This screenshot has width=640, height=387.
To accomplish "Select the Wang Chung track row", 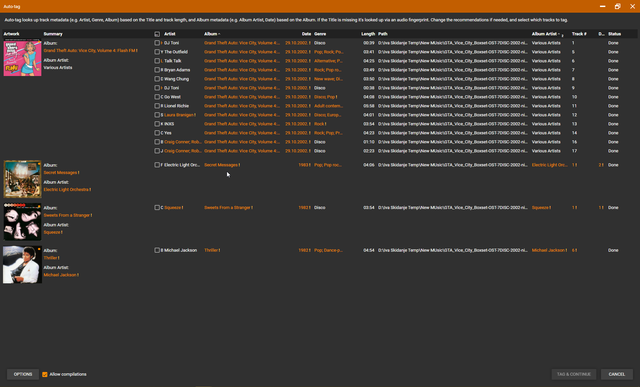I will tap(176, 79).
